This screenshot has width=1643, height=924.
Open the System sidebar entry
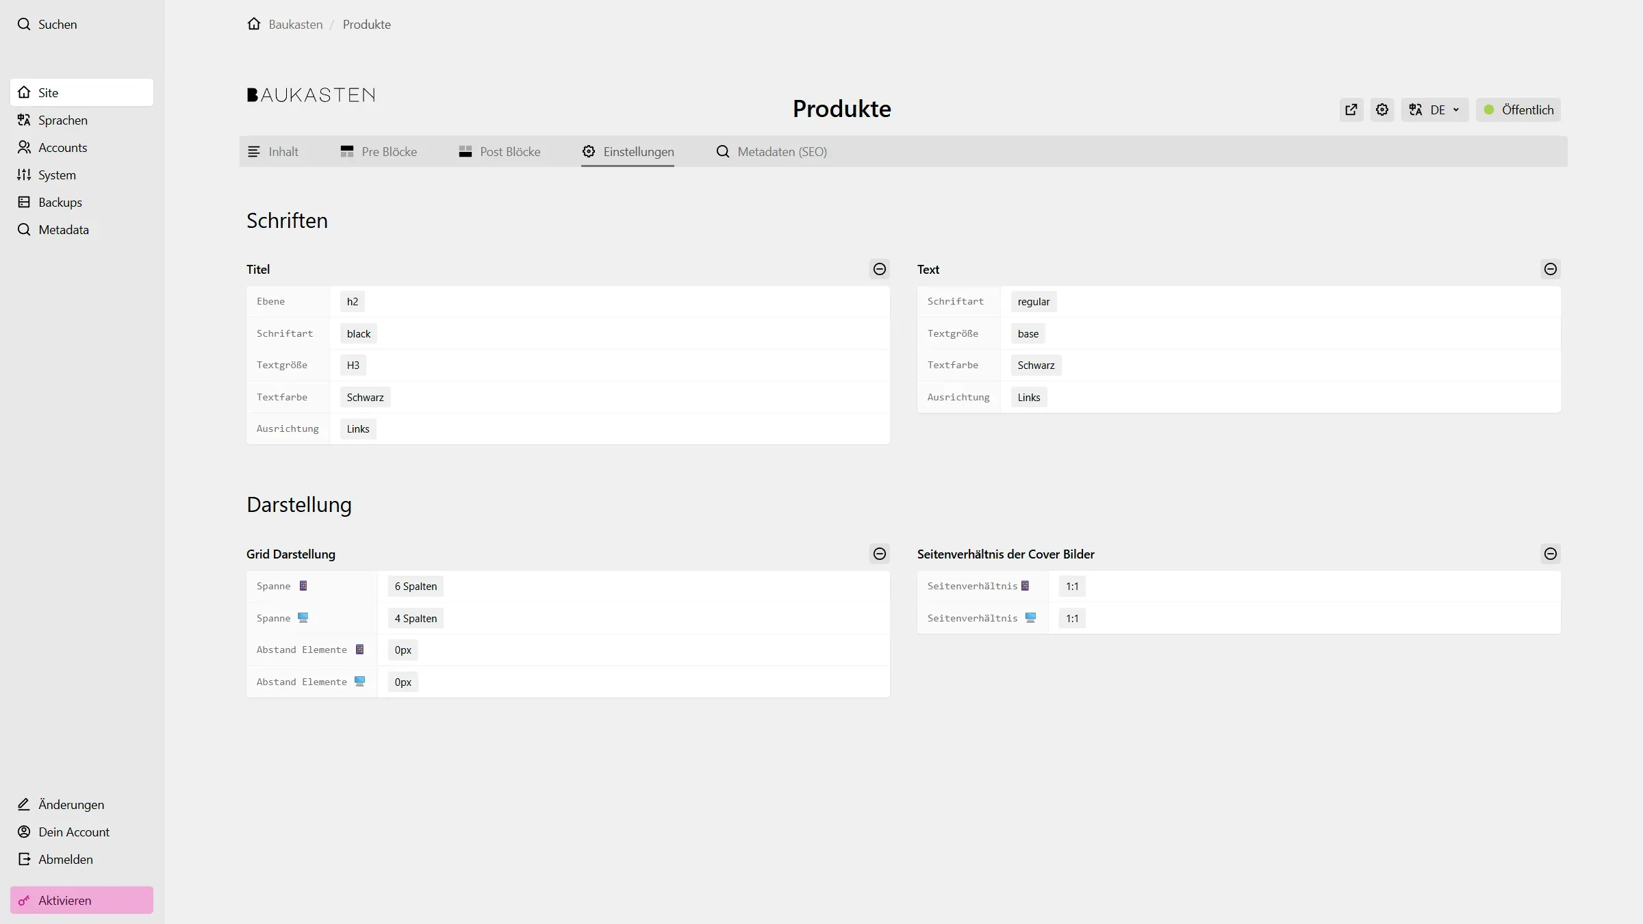(x=57, y=175)
